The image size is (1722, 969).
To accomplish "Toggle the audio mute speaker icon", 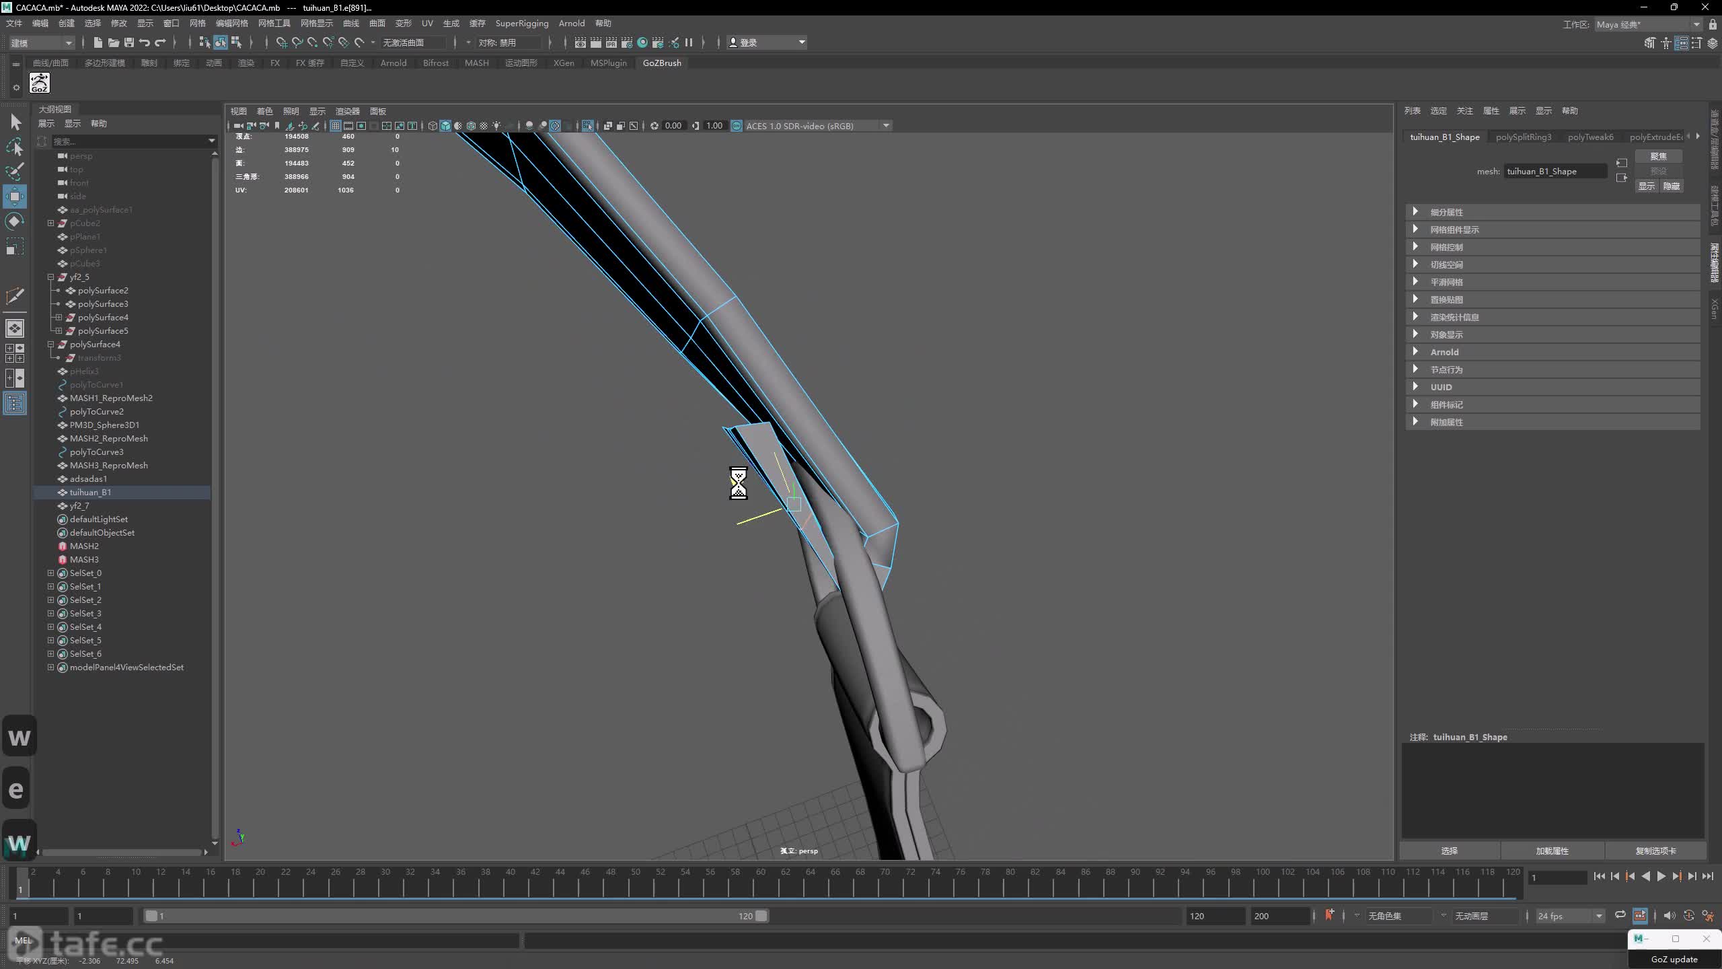I will coord(1669,916).
